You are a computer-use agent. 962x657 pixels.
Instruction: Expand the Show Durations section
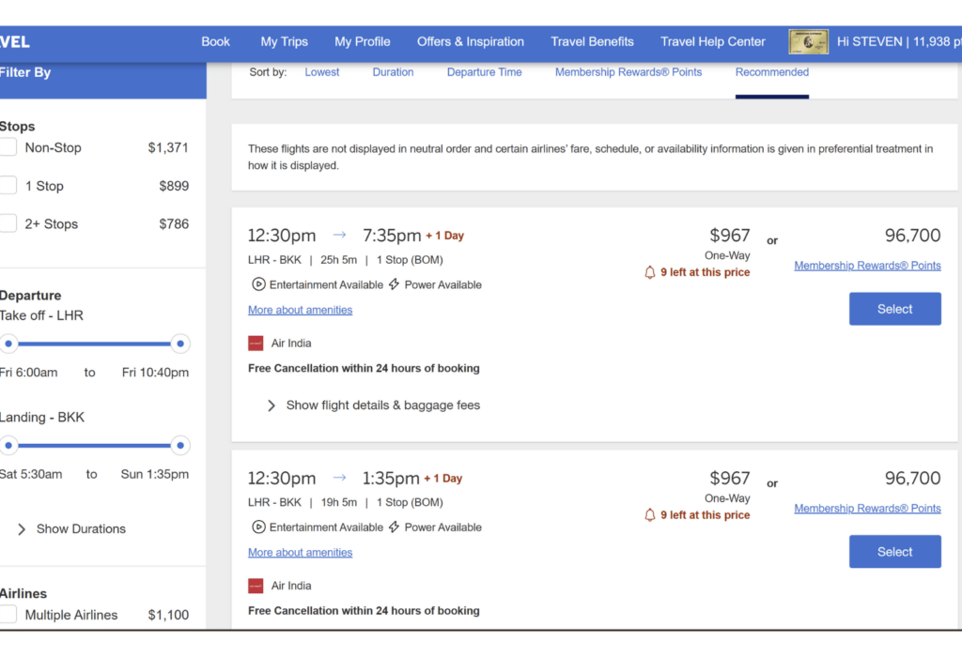tap(71, 529)
